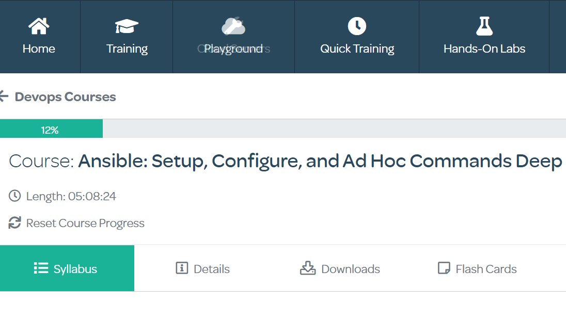Click the 12% progress bar fill
This screenshot has height=318, width=566.
click(51, 129)
